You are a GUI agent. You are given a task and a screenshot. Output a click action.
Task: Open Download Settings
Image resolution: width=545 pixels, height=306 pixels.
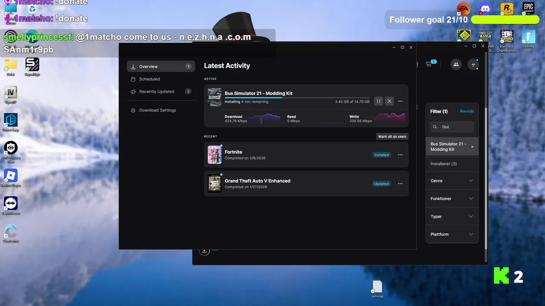click(x=161, y=110)
